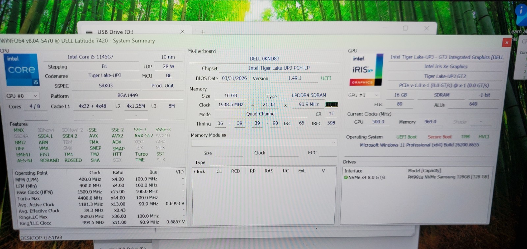Click the HVCI indicator
This screenshot has width=527, height=249.
pyautogui.click(x=484, y=137)
